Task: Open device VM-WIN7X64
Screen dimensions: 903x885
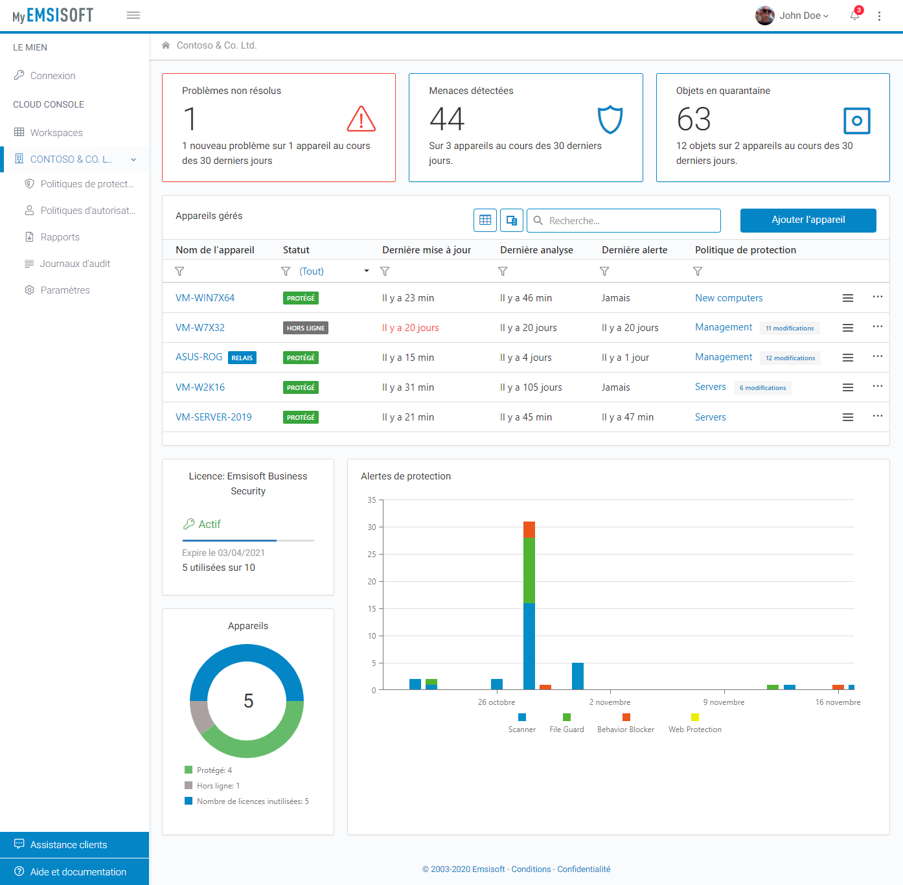Action: pos(205,298)
